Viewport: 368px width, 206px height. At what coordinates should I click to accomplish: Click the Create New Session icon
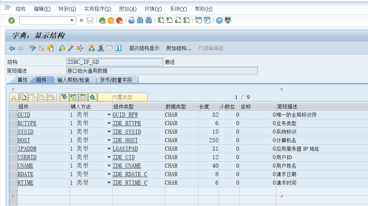pyautogui.click(x=199, y=20)
